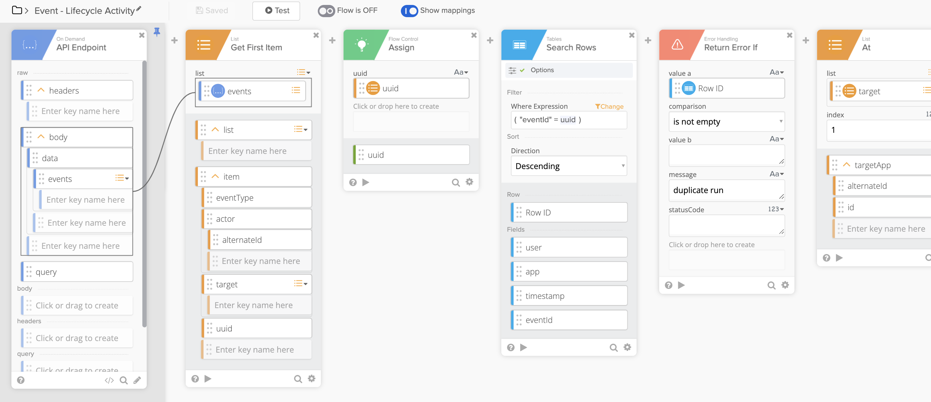Open the comparison 'is not empty' dropdown

click(727, 122)
